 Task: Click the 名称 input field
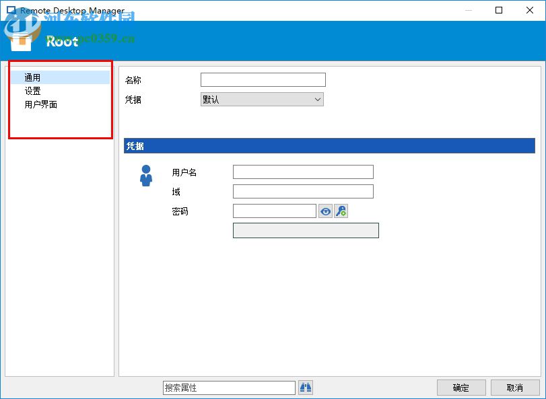(263, 79)
